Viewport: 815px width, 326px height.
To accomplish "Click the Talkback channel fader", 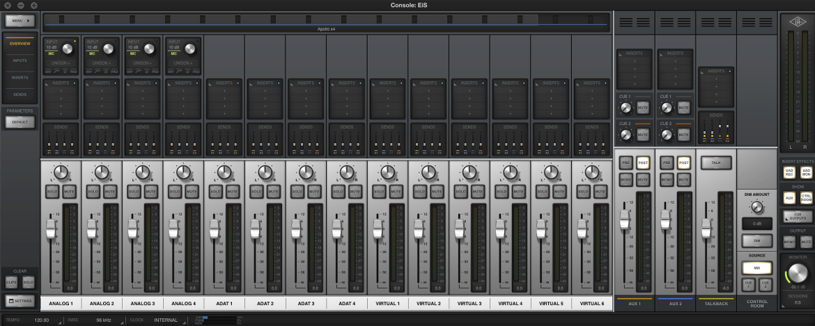I will click(x=706, y=229).
